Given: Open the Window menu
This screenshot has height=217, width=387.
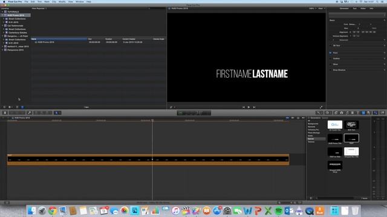Looking at the screenshot, I should (79, 2).
